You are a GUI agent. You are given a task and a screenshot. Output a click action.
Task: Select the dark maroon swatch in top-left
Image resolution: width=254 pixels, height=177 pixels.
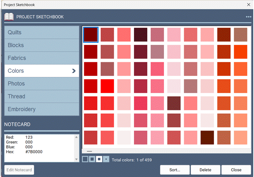click(x=91, y=35)
